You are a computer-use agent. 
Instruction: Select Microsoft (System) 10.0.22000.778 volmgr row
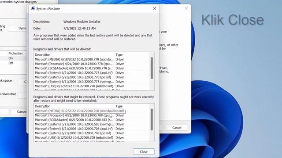click(x=92, y=82)
